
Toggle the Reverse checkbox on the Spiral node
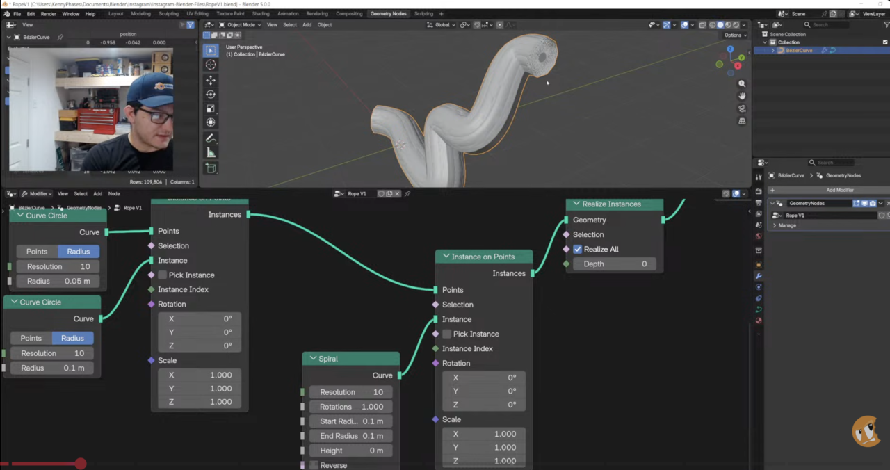pos(314,465)
